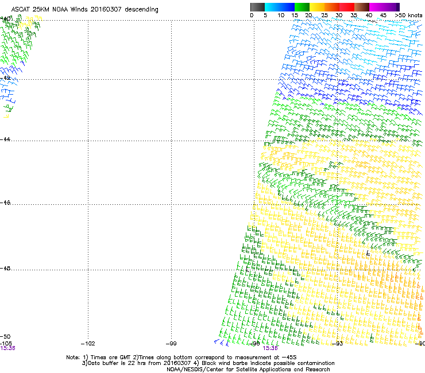Click the purple '15:36' time beside -96
The width and height of the screenshot is (425, 373).
click(x=271, y=348)
